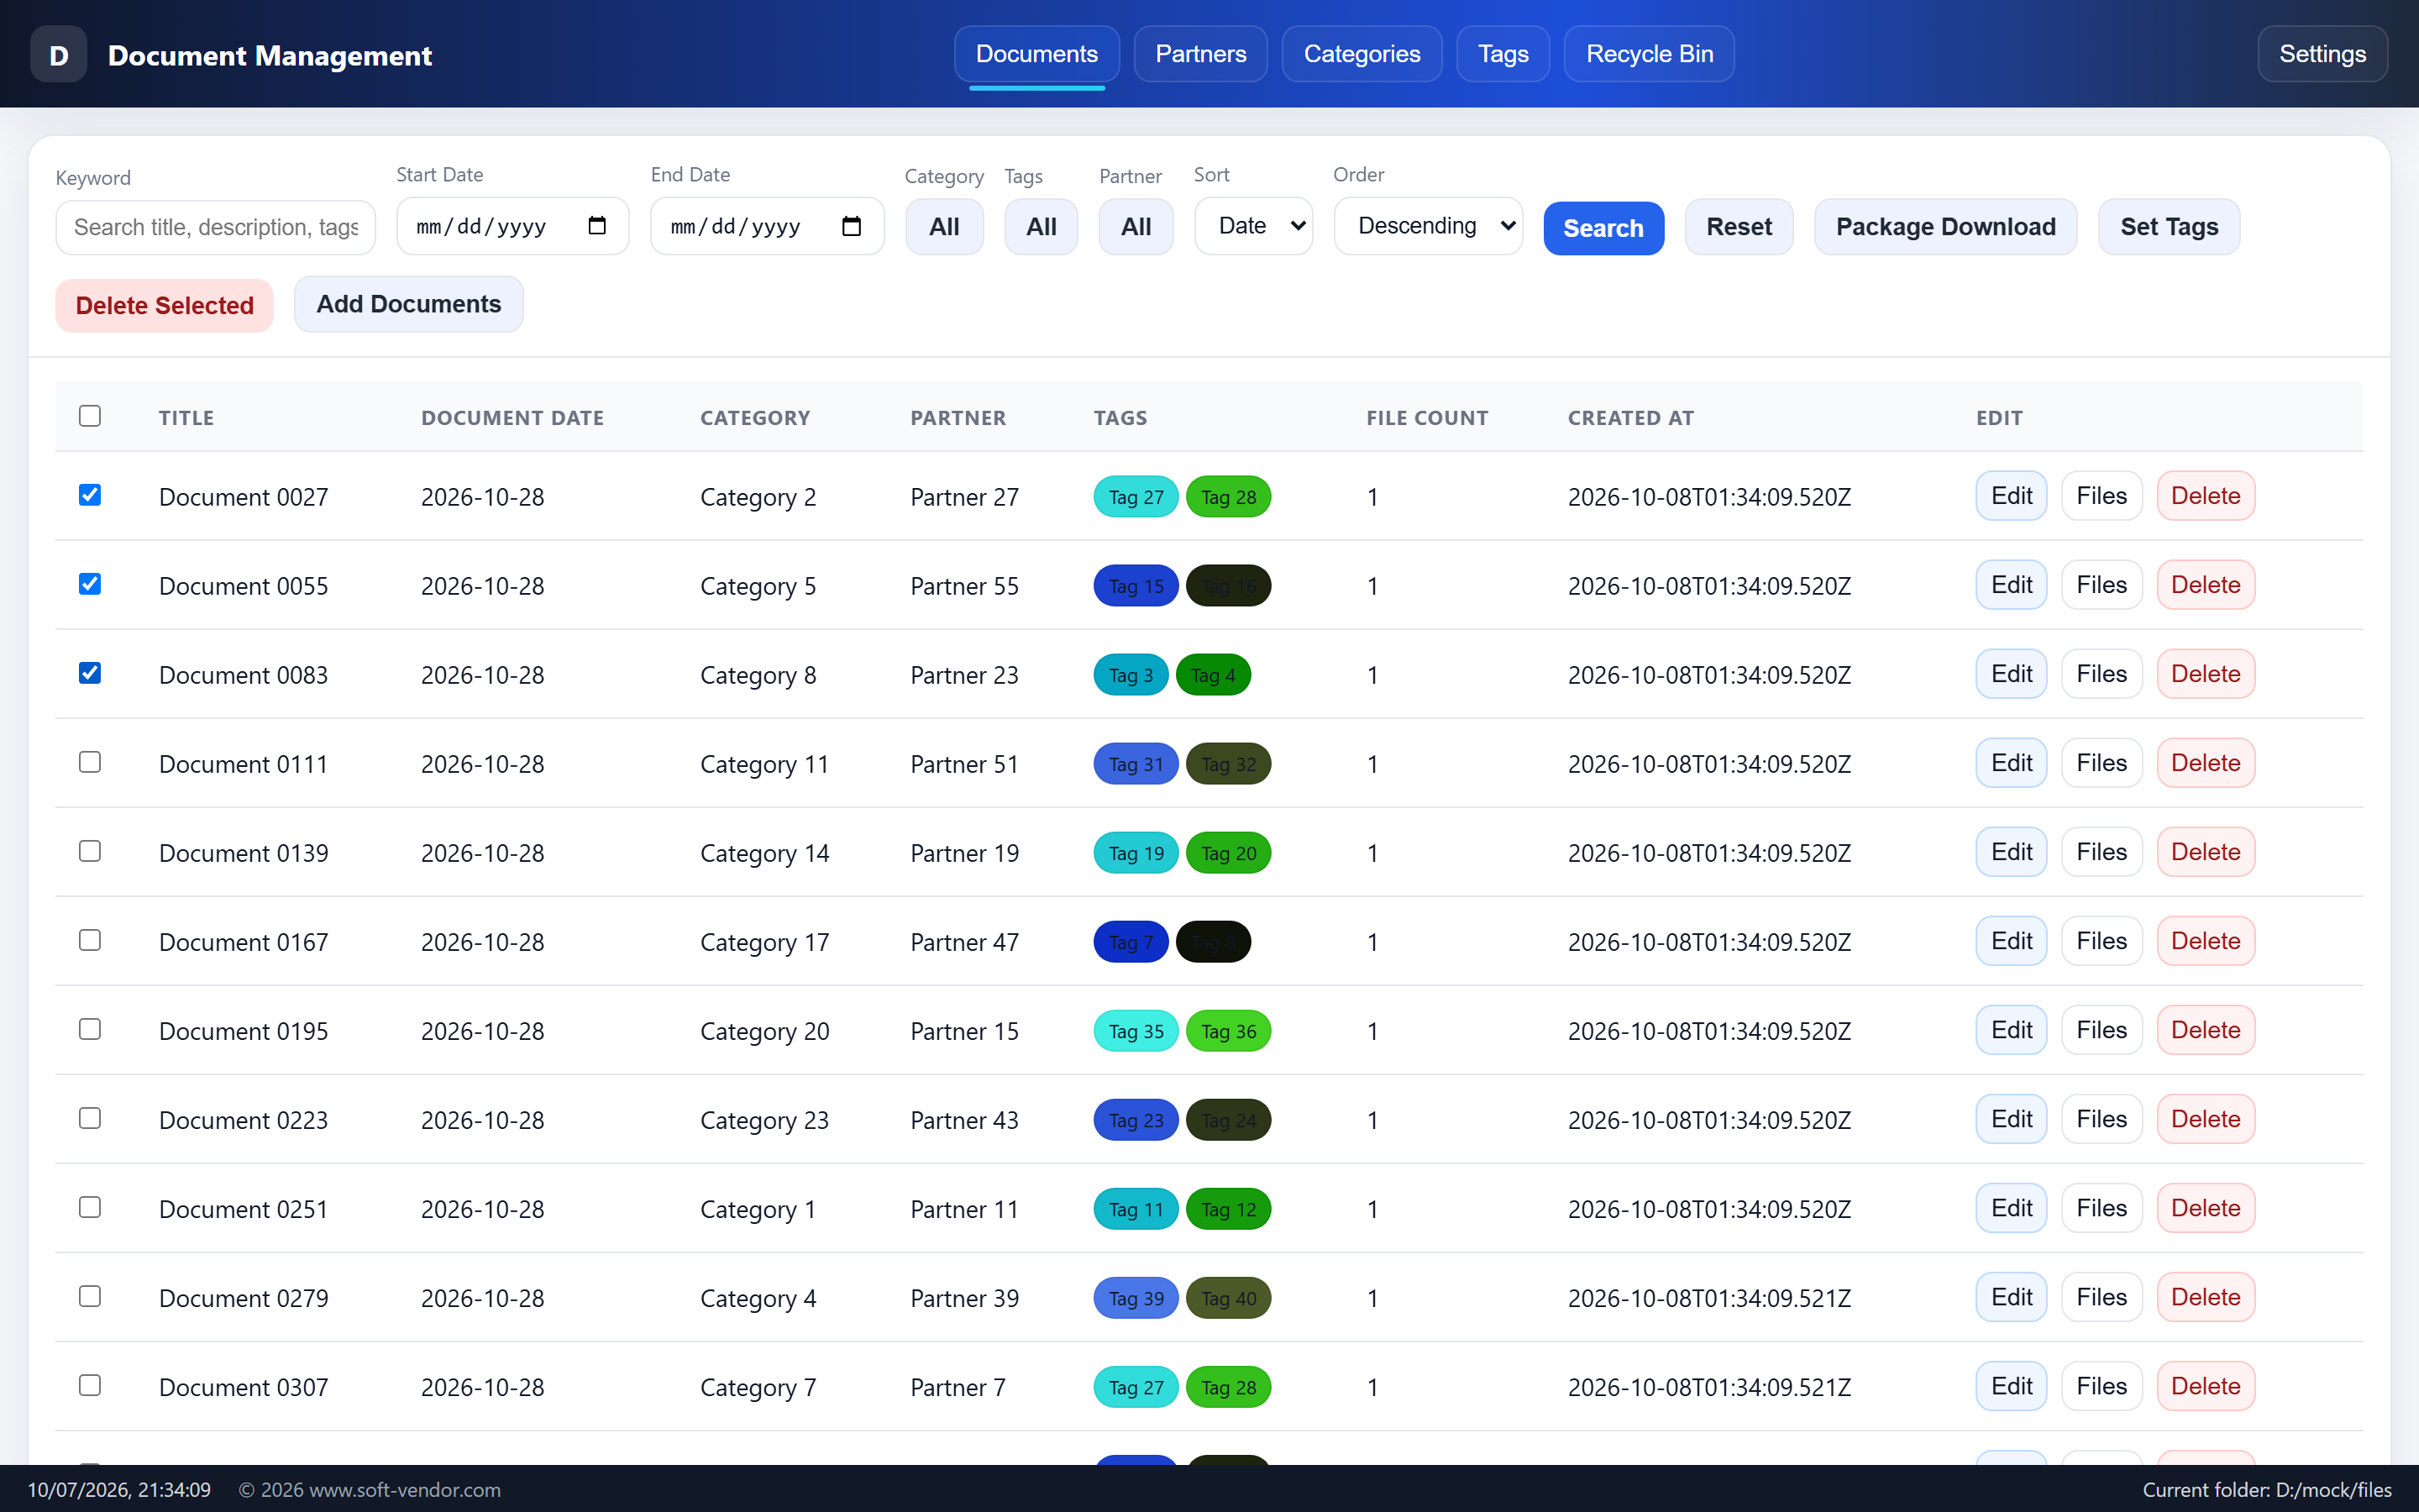Open the Start Date calendar picker icon
The height and width of the screenshot is (1512, 2419).
coord(596,226)
